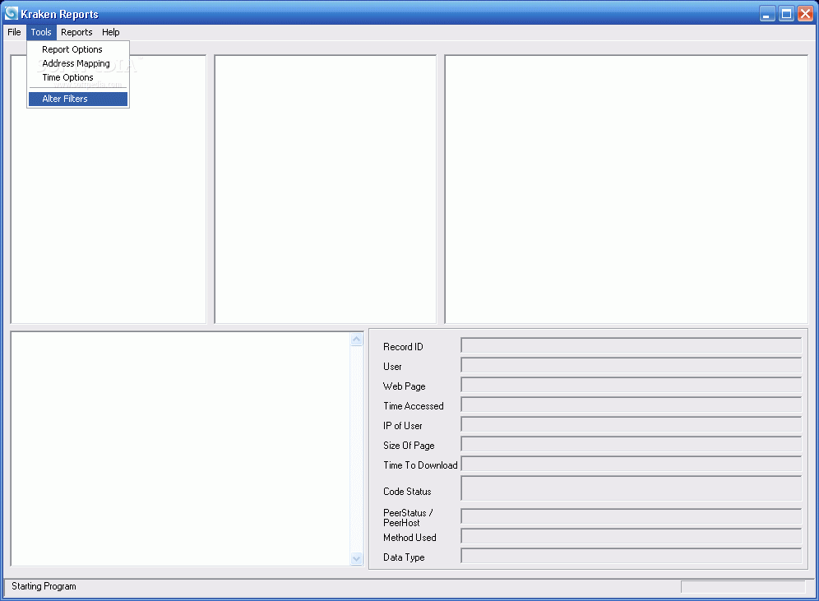Viewport: 819px width, 601px height.
Task: Click the Code Status field
Action: (x=631, y=488)
